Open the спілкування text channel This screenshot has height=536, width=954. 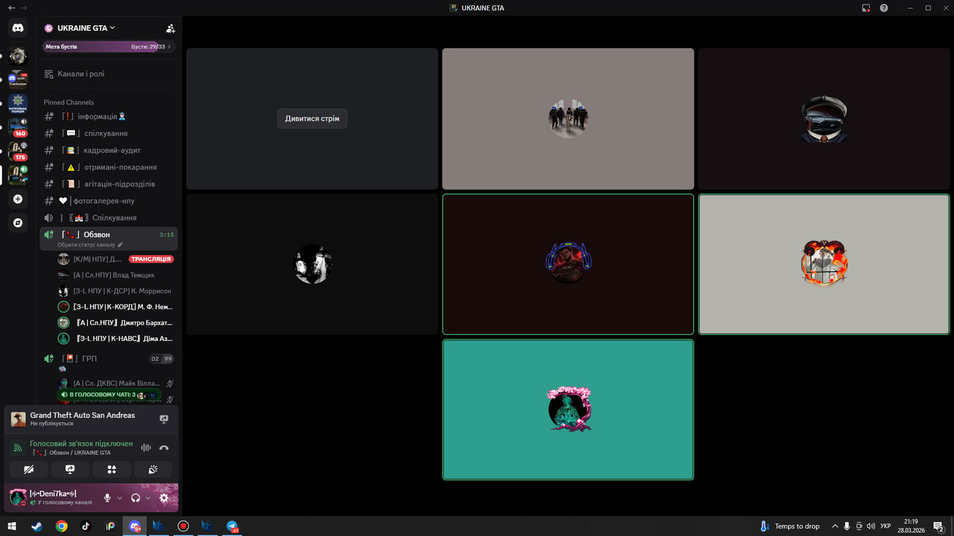pos(108,133)
